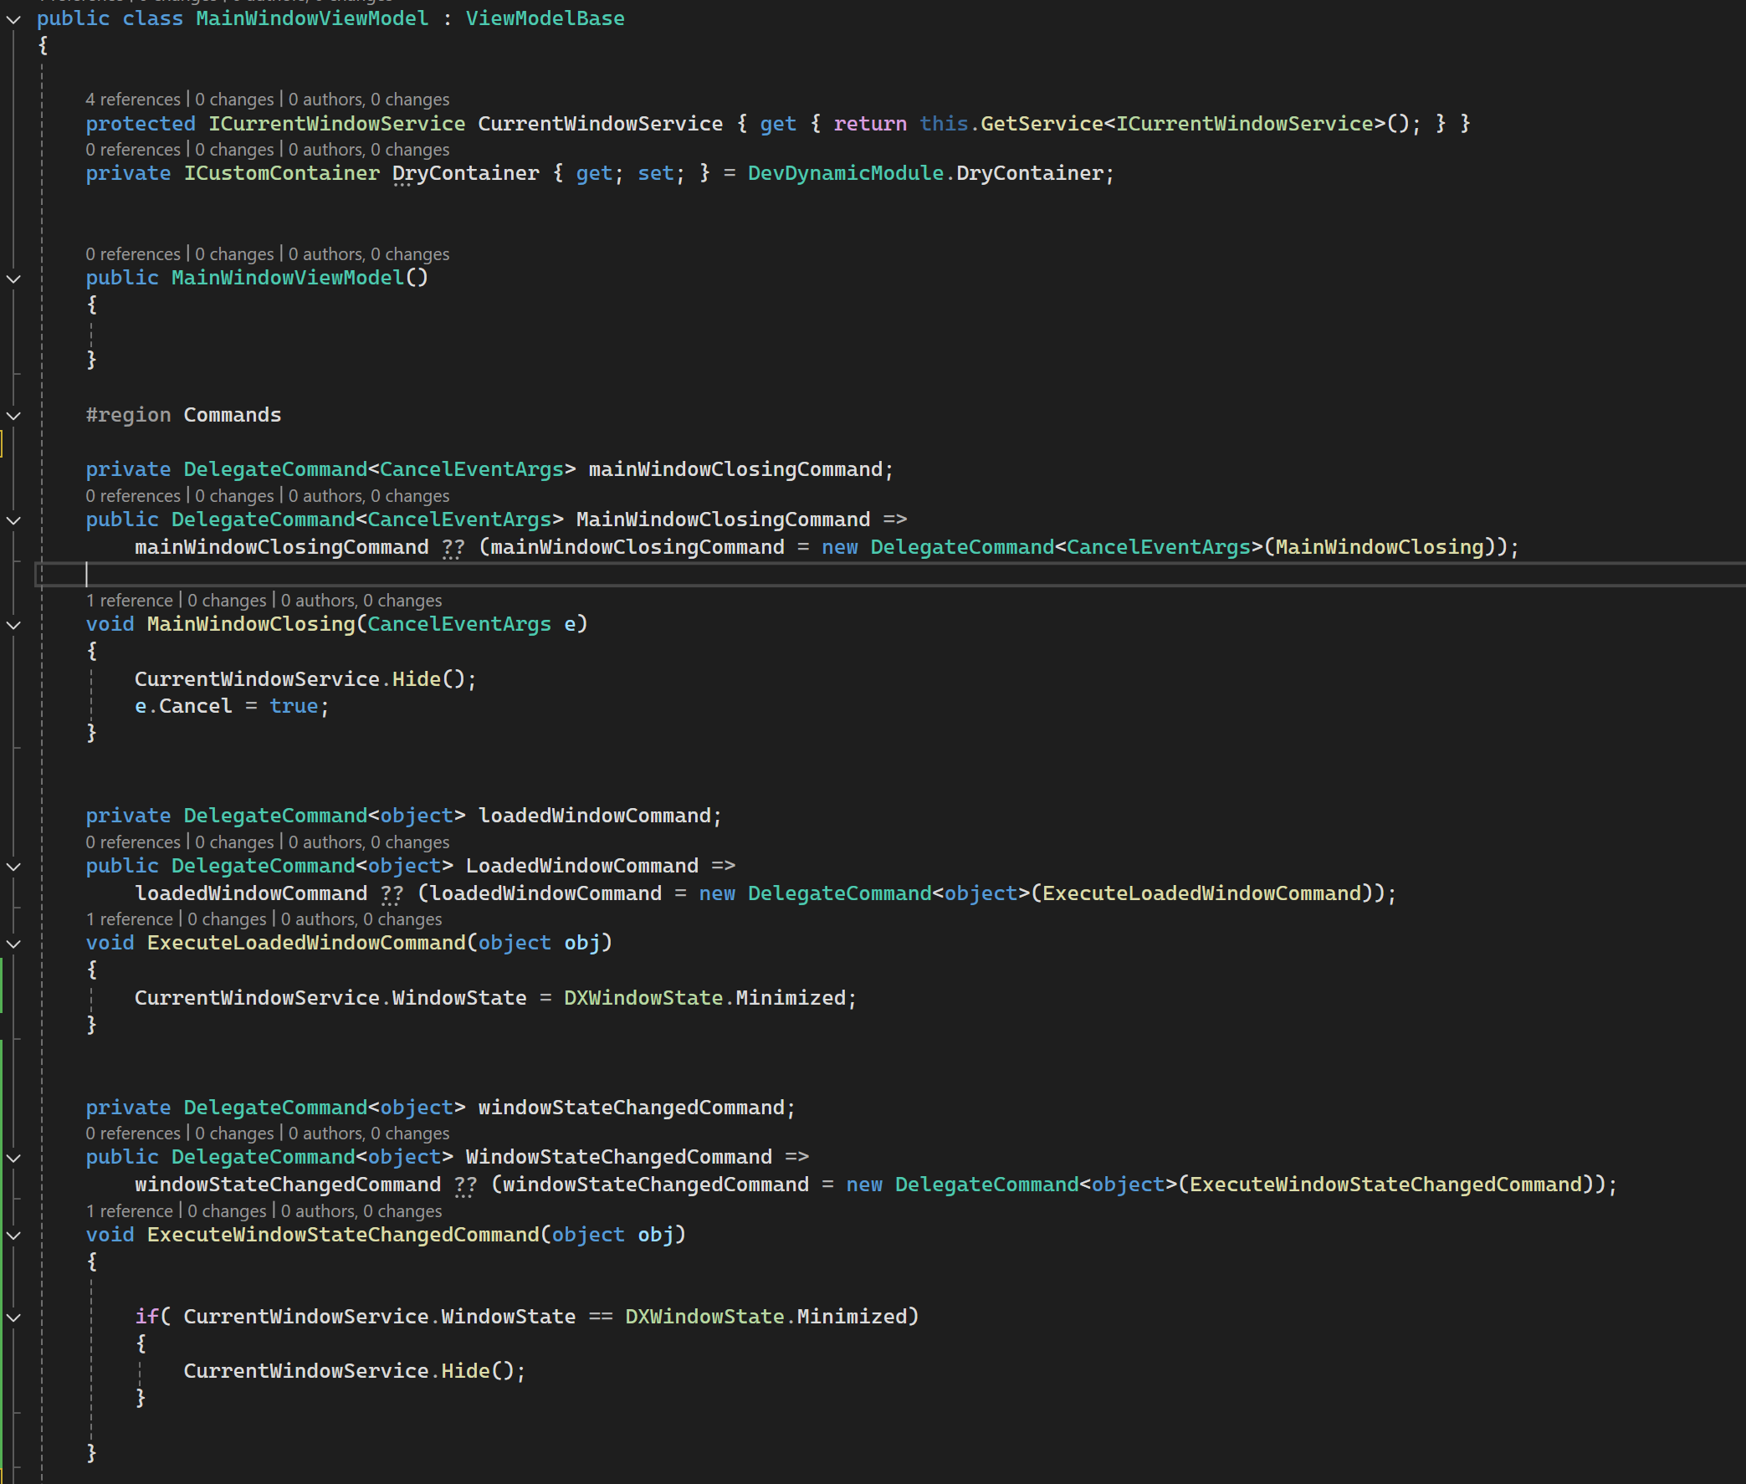The image size is (1746, 1484).
Task: Place the cursor on 'e.Cancel = true;' line
Action: [232, 707]
